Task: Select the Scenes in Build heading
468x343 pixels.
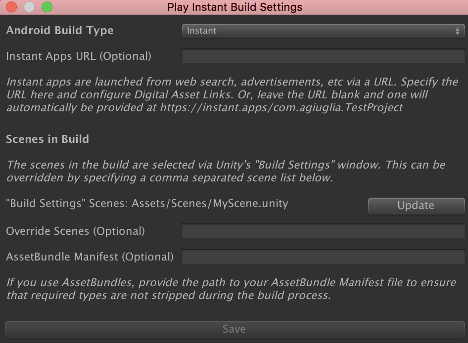Action: coord(47,139)
